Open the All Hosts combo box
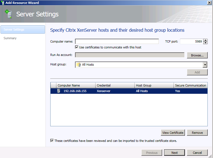213x158 pixels. click(x=141, y=65)
